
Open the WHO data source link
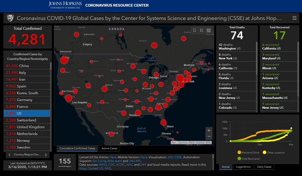(103, 165)
